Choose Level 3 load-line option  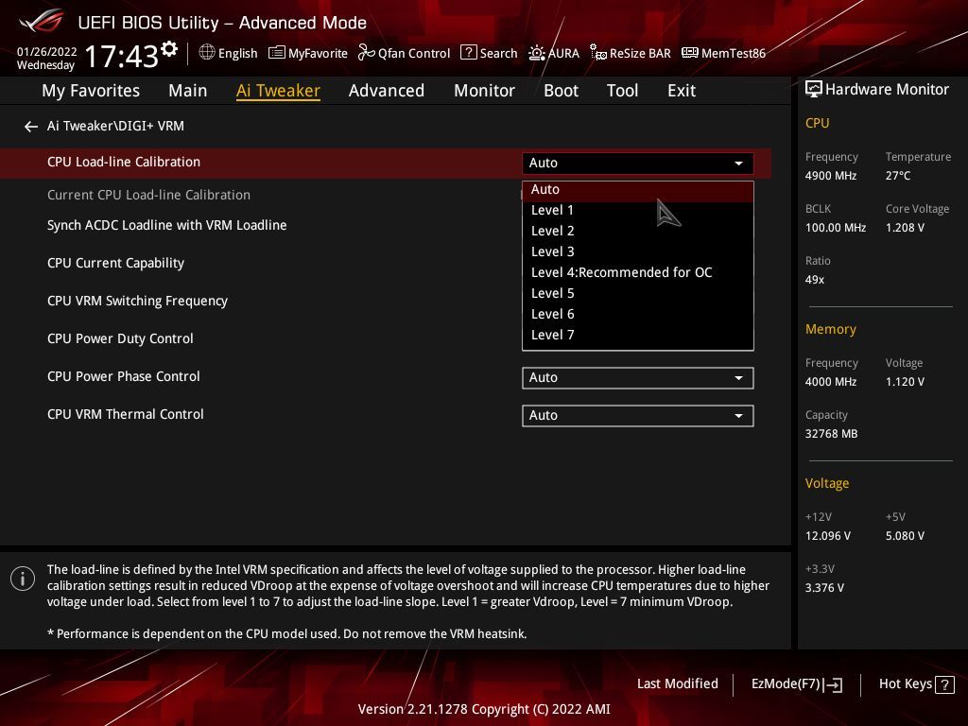[x=638, y=251]
